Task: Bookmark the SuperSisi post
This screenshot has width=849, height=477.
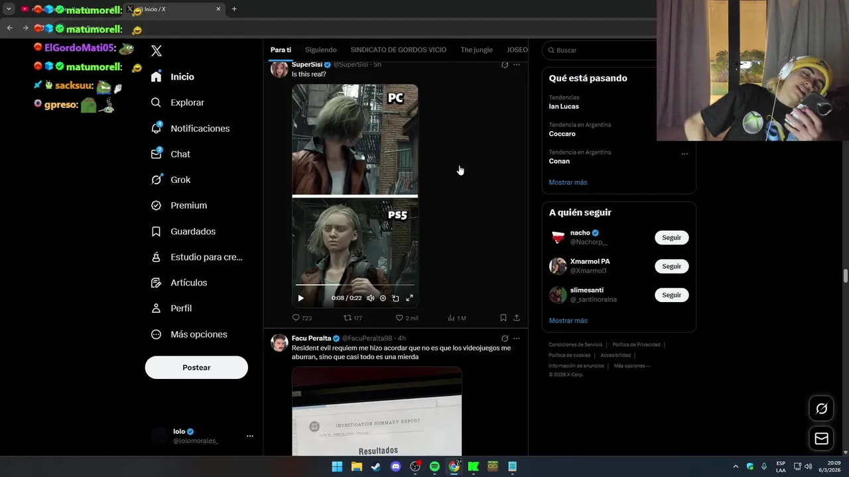Action: pyautogui.click(x=503, y=318)
